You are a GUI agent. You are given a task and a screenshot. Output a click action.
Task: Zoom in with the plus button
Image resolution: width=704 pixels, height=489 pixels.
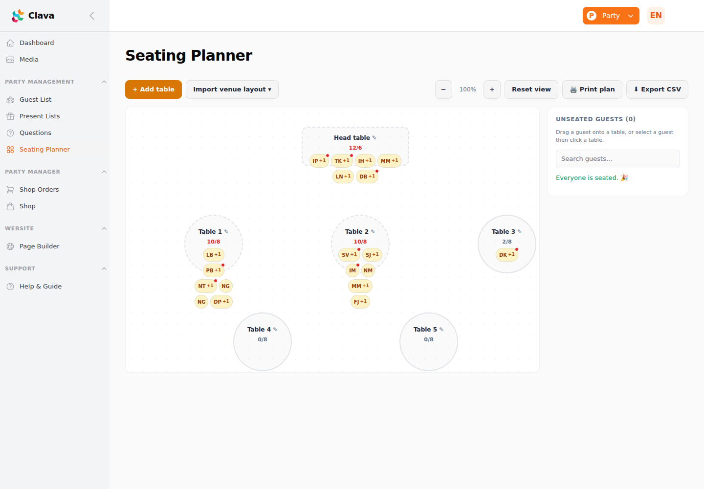click(492, 89)
